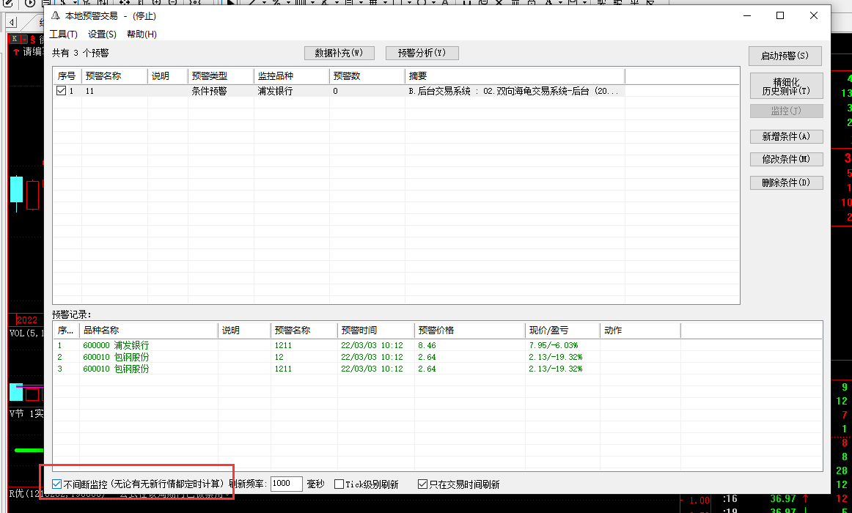
Task: Click the 共有 3 个预警 label
Action: click(81, 53)
